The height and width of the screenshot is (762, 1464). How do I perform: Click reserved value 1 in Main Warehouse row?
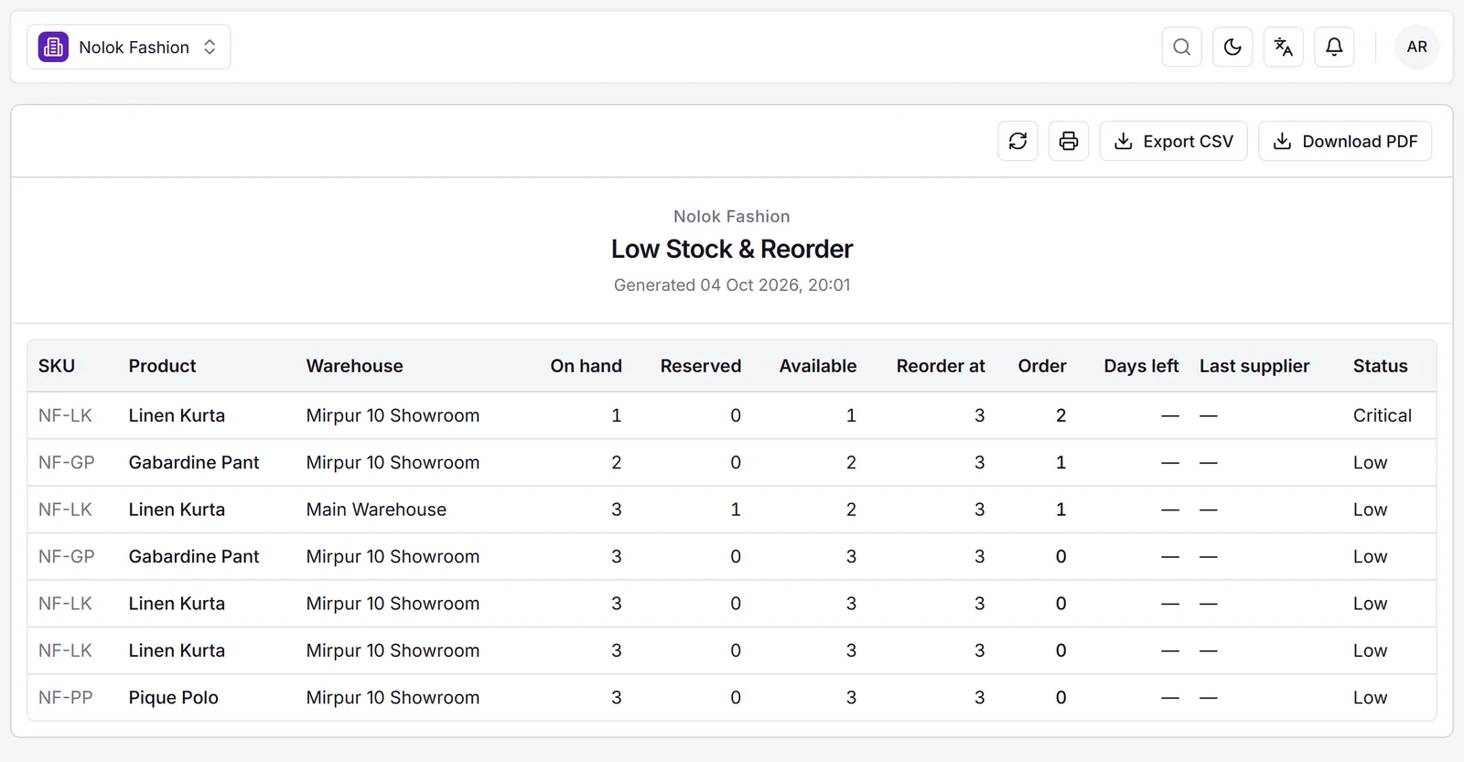pyautogui.click(x=736, y=510)
